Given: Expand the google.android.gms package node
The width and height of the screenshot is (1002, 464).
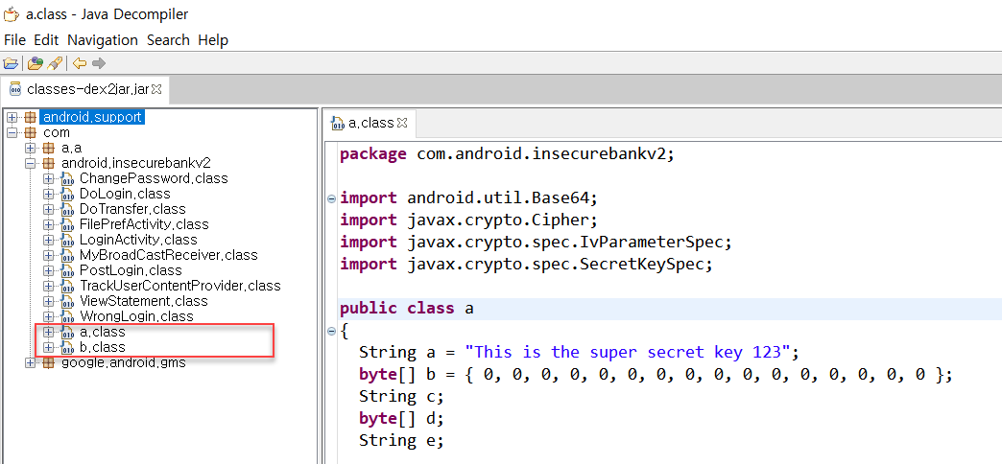Looking at the screenshot, I should tap(30, 362).
